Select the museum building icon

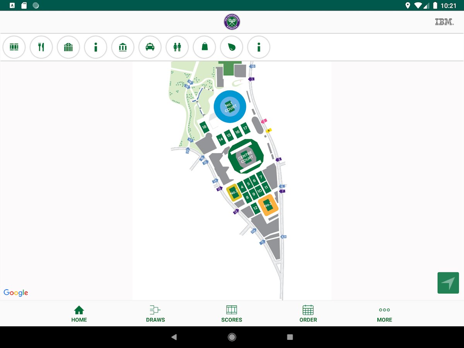click(123, 47)
